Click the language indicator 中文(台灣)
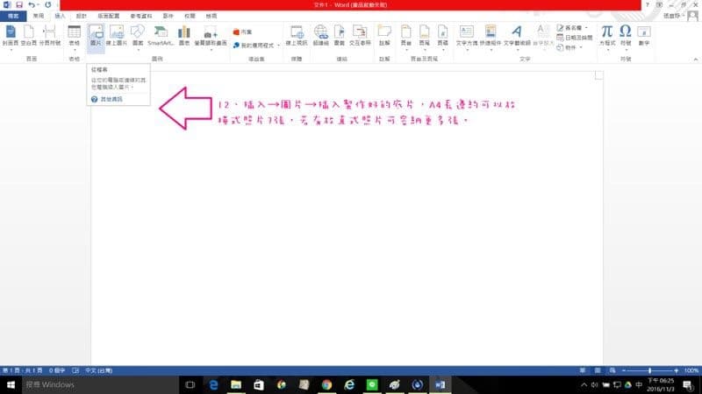Screen dimensions: 702x394 pyautogui.click(x=99, y=370)
